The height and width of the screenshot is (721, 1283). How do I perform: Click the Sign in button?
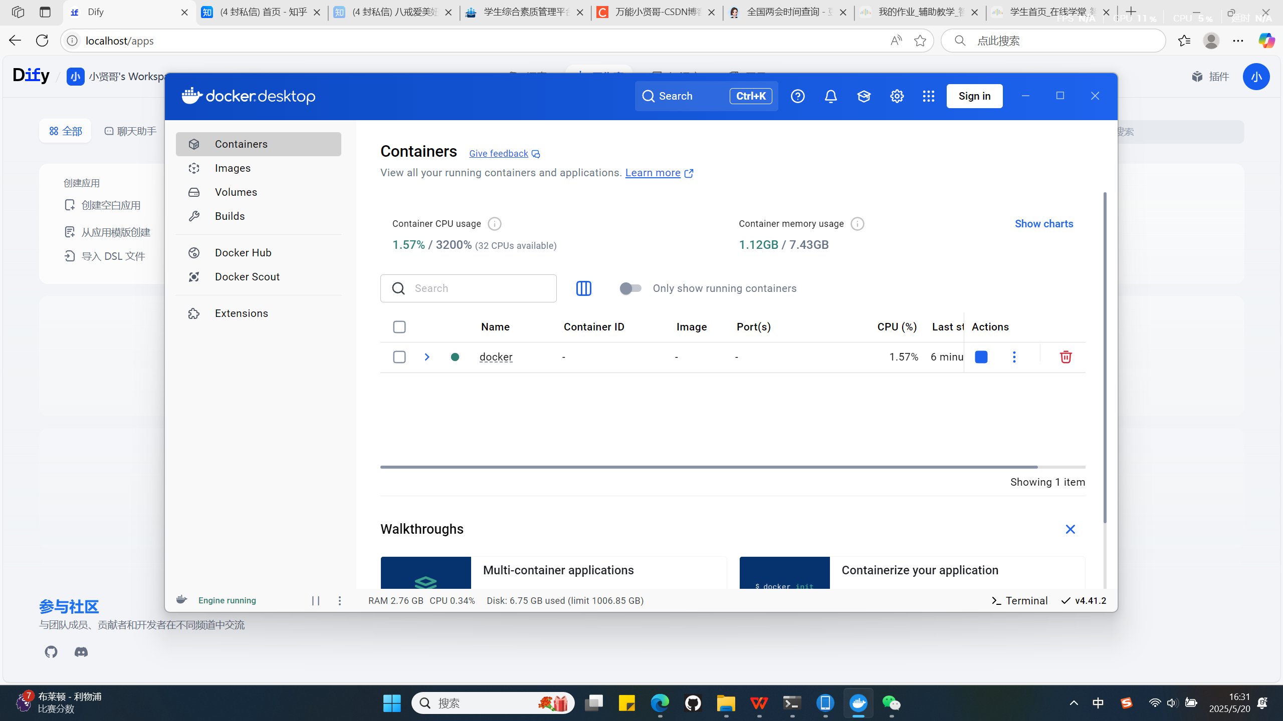tap(974, 96)
